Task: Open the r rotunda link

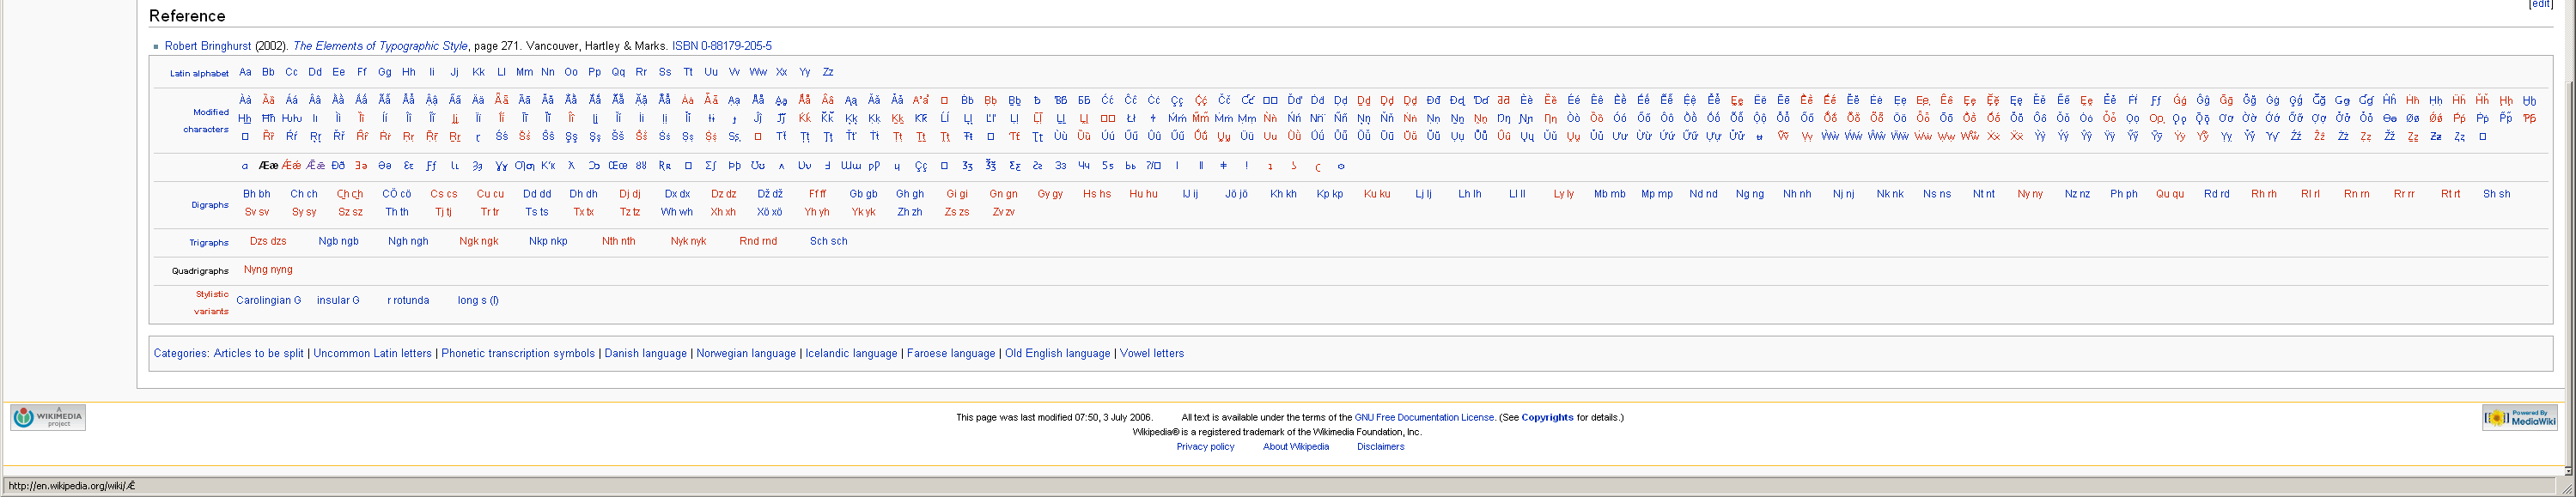Action: coord(408,300)
